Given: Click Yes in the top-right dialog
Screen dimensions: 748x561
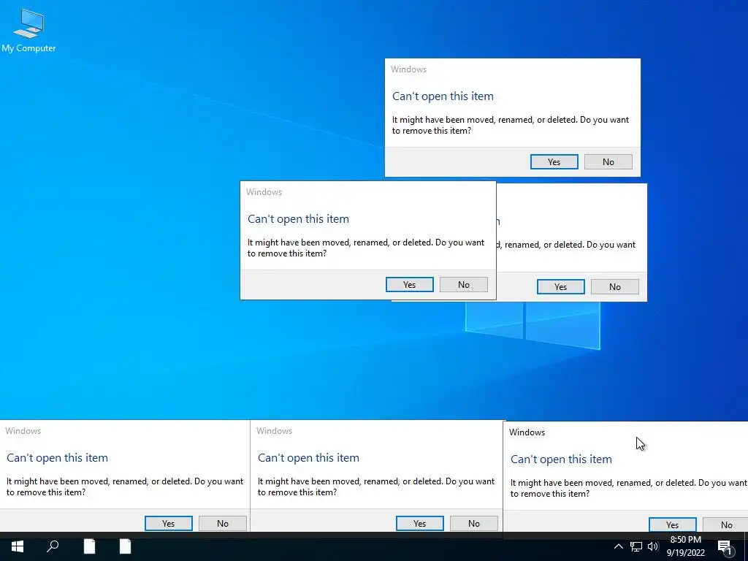Looking at the screenshot, I should 554,161.
